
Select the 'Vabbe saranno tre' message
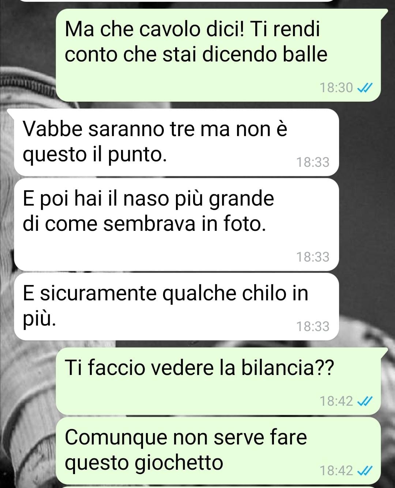pyautogui.click(x=176, y=142)
